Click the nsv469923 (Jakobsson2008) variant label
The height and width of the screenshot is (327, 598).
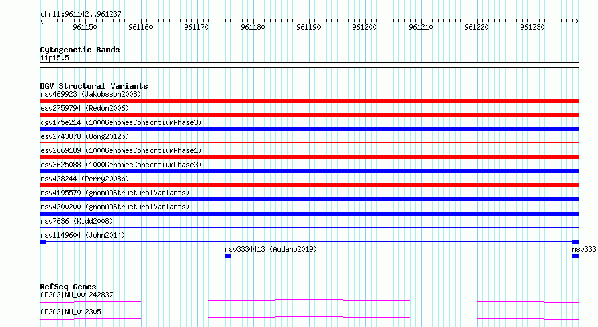91,94
